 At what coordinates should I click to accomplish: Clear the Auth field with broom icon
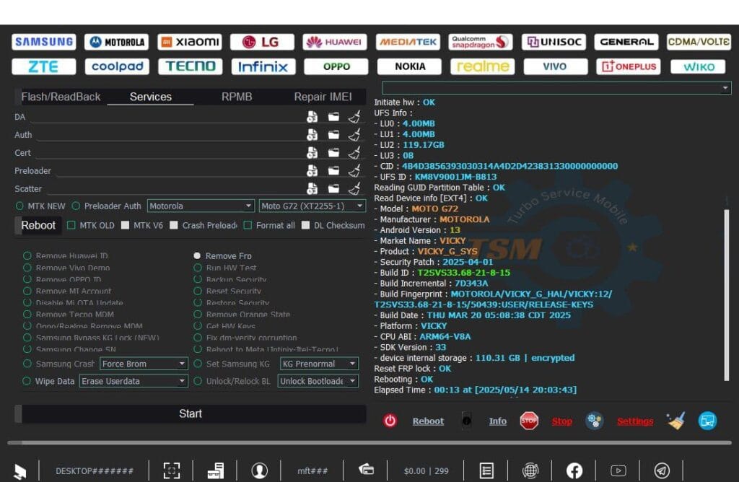(x=354, y=134)
